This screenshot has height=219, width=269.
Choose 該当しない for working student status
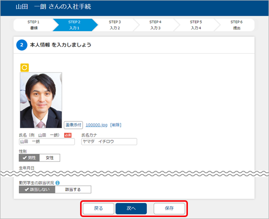pyautogui.click(x=37, y=189)
